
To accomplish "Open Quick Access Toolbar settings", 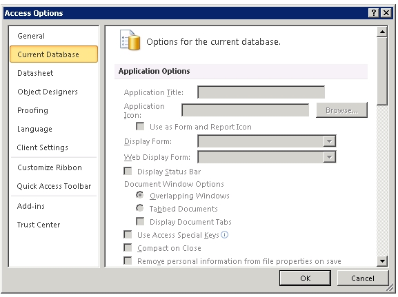I will click(x=54, y=186).
